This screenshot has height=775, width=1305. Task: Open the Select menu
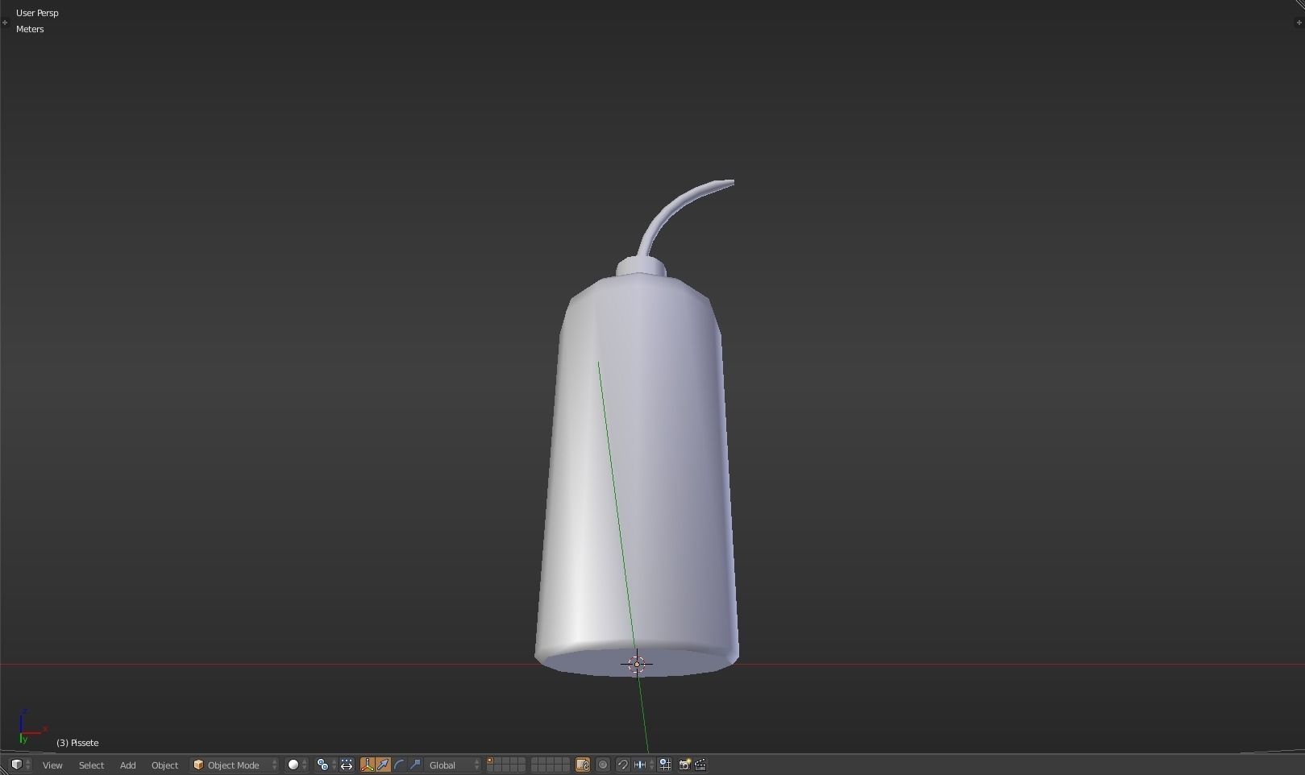point(91,765)
